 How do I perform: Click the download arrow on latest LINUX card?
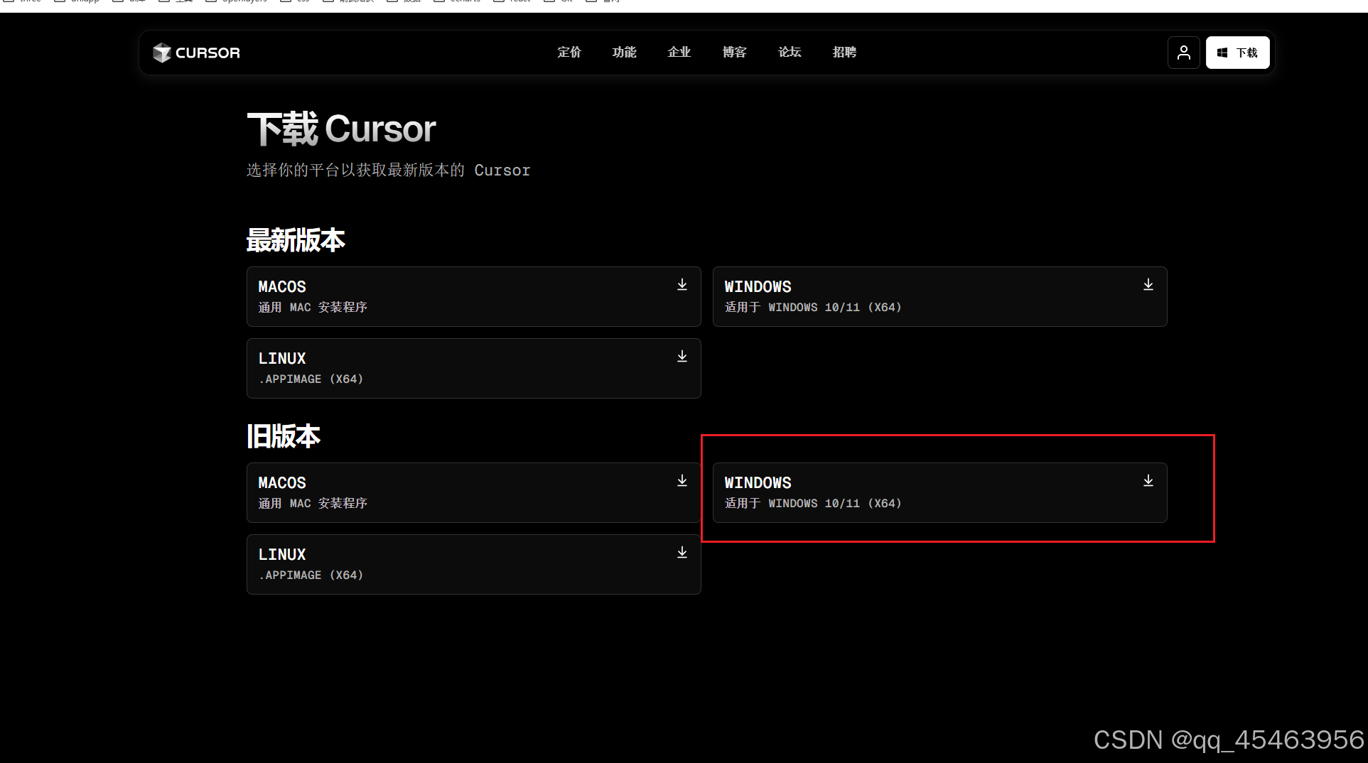click(682, 357)
